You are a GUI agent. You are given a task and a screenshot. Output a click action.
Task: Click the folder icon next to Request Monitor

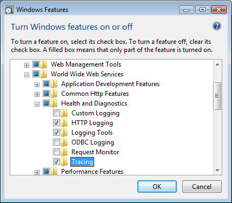[64, 152]
